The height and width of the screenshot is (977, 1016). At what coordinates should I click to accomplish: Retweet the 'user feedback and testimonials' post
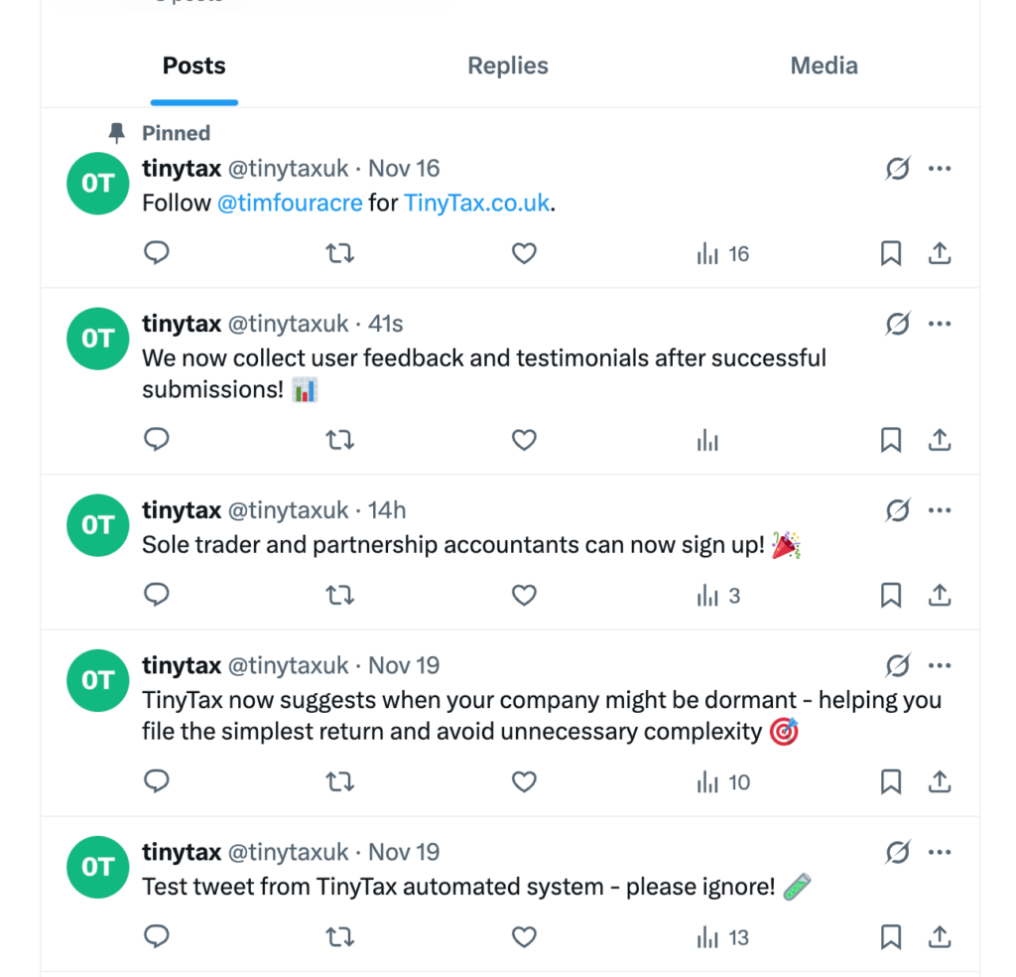(340, 440)
